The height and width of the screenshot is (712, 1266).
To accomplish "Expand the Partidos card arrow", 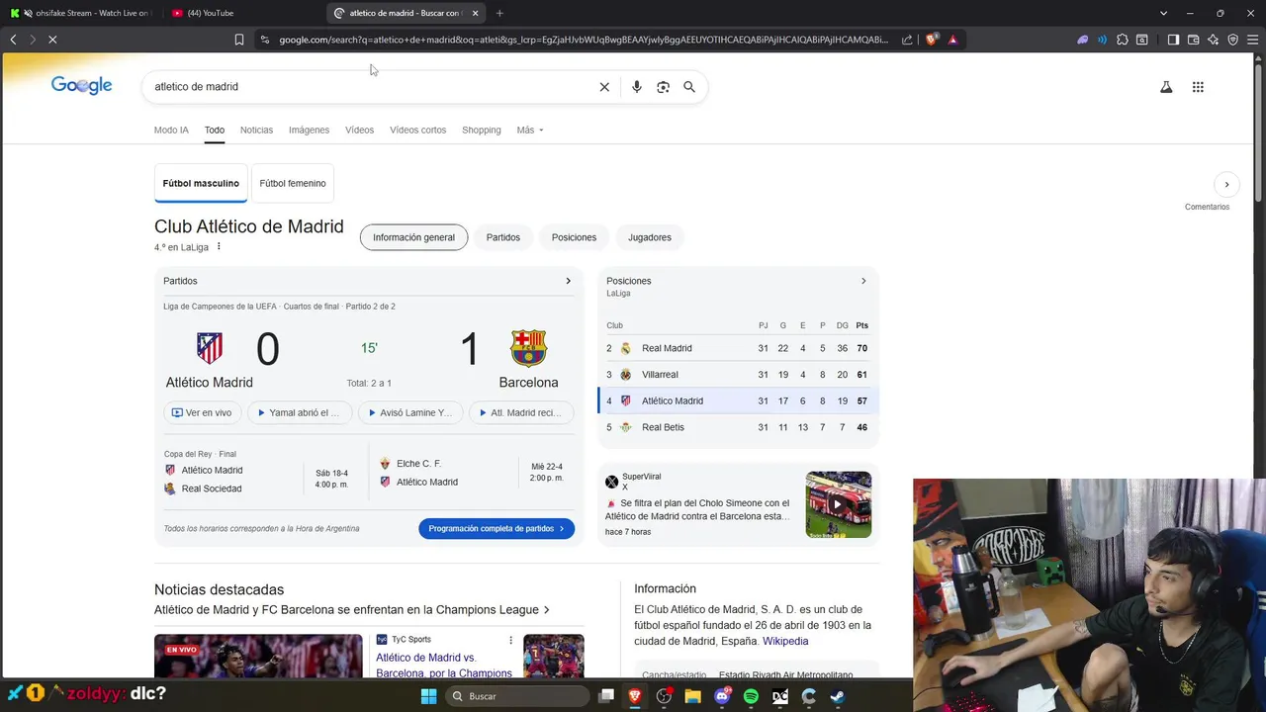I will 568,281.
